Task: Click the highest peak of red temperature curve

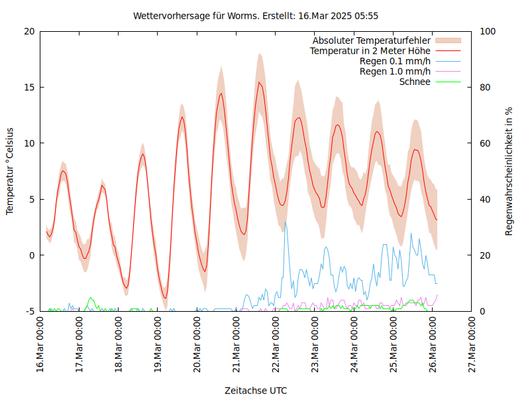Action: 259,83
